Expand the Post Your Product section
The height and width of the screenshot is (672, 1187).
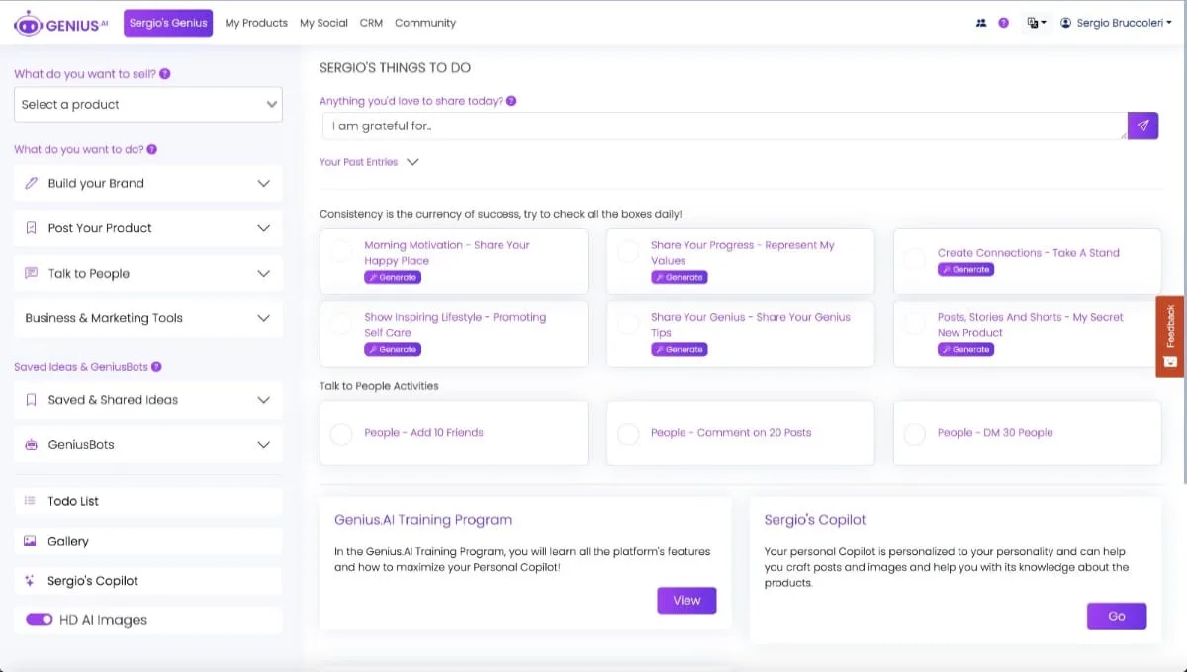(148, 228)
